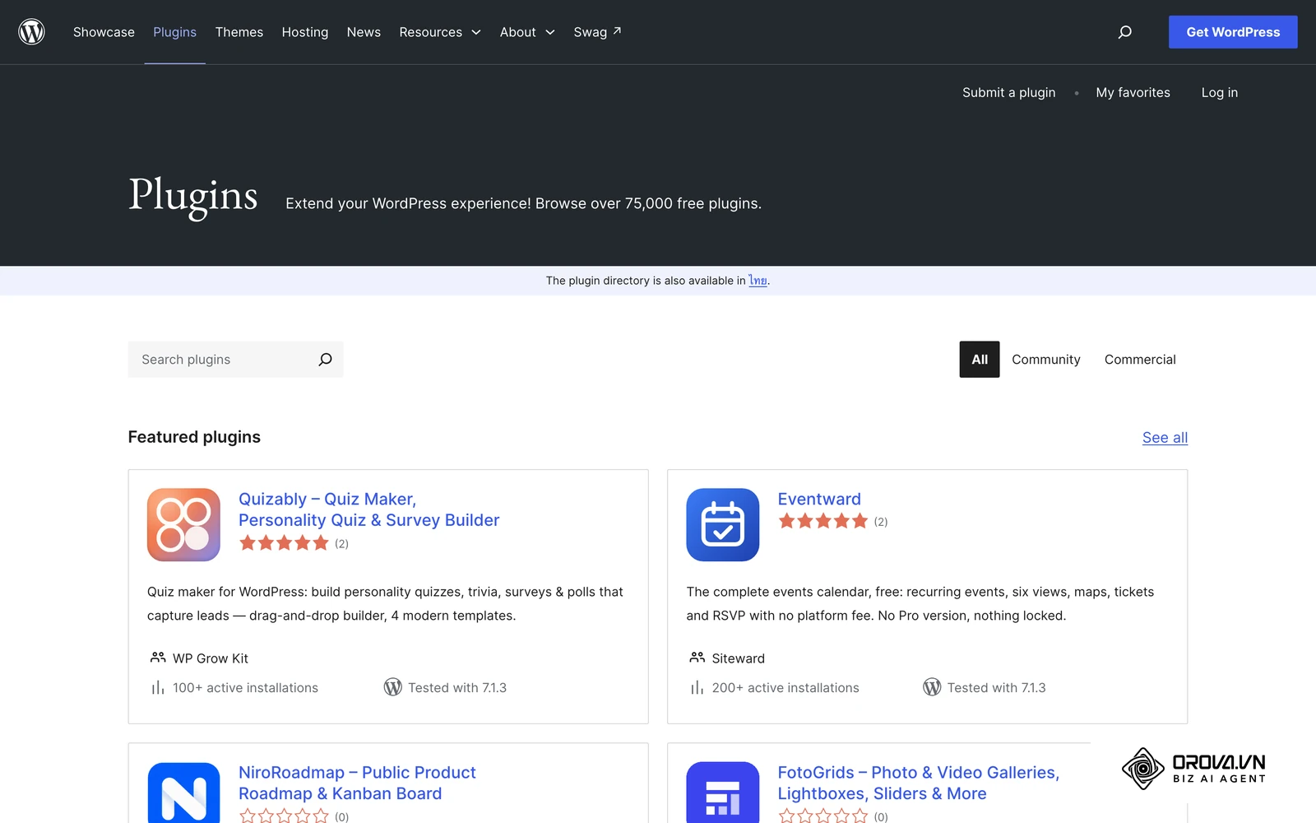Click Eventward five-star rating

[x=823, y=521]
